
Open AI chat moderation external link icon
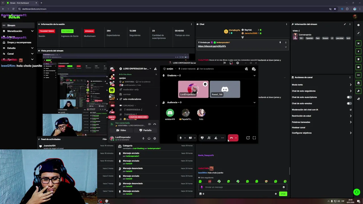(351, 110)
